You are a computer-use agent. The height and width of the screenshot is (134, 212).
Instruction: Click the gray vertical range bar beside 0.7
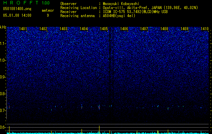click(6, 104)
